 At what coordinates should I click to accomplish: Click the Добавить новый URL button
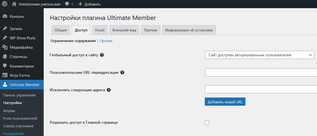click(x=225, y=102)
